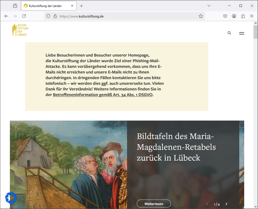Open Firefox application hamburger menu
258x209 pixels.
(x=252, y=16)
